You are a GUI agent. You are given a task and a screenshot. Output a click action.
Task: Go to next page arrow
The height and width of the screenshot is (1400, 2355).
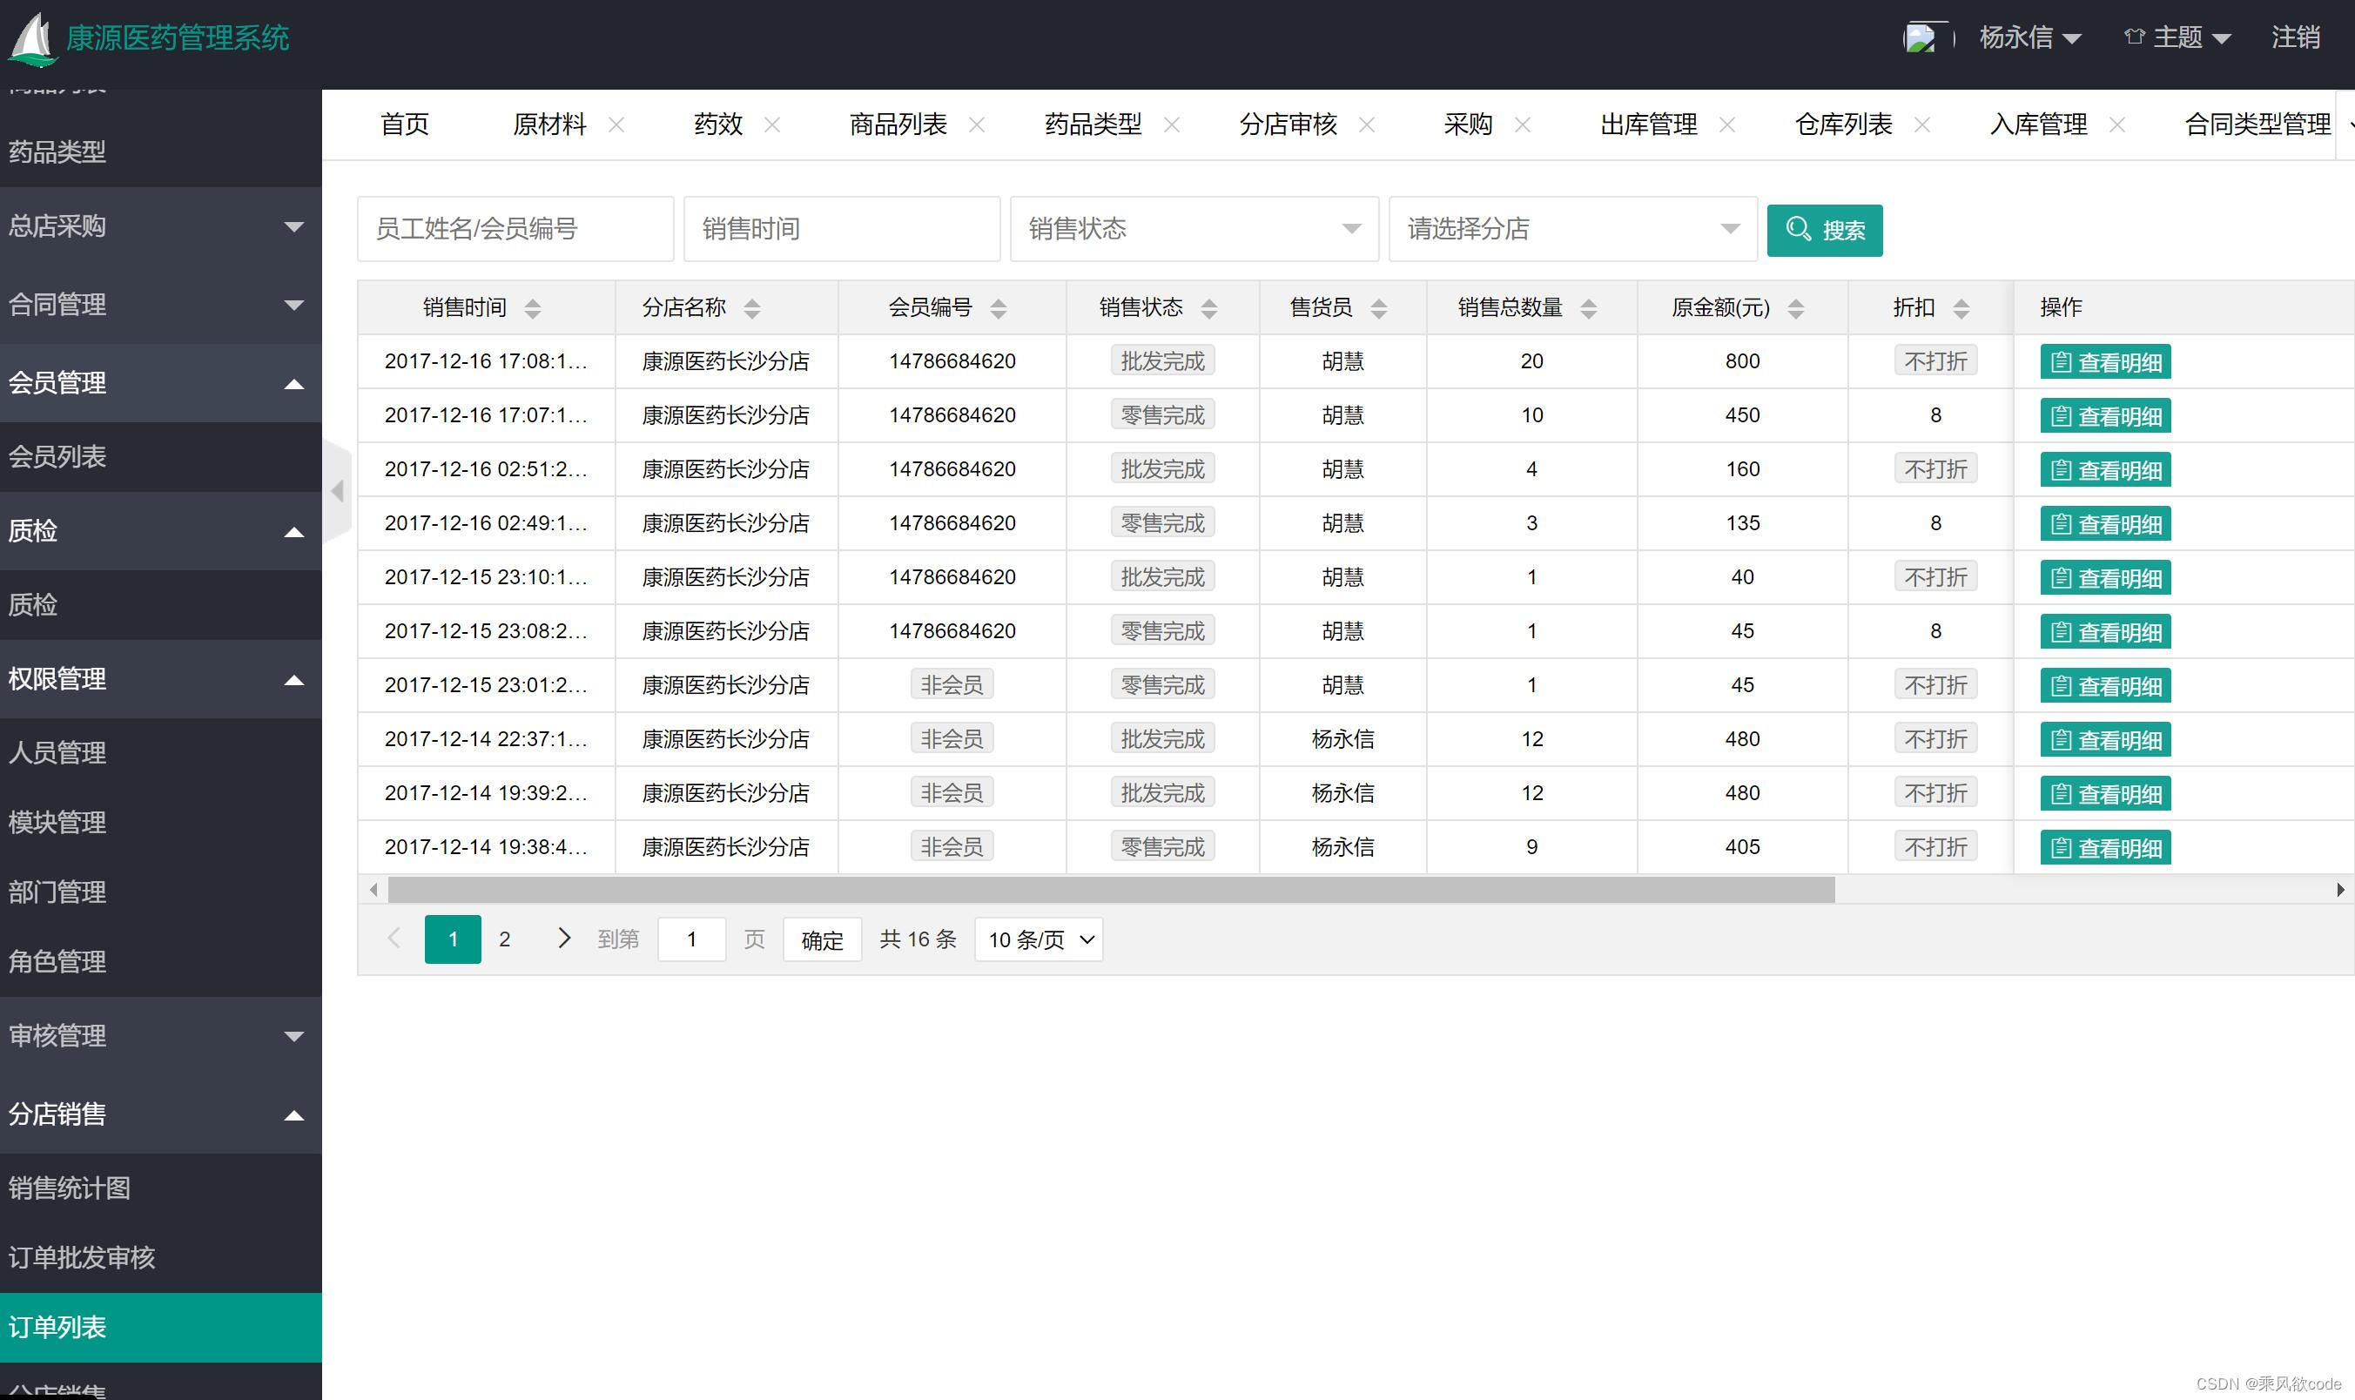pyautogui.click(x=563, y=938)
